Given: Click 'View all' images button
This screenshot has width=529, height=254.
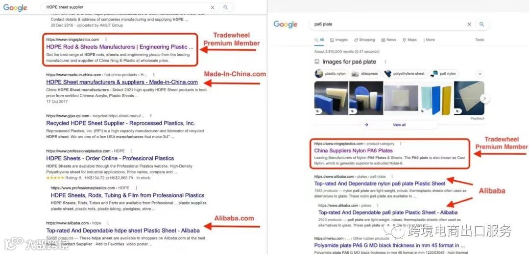Looking at the screenshot, I should coord(399,125).
